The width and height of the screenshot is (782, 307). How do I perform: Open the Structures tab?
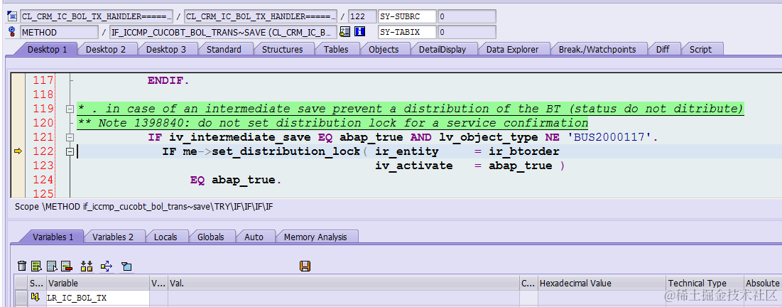(282, 50)
